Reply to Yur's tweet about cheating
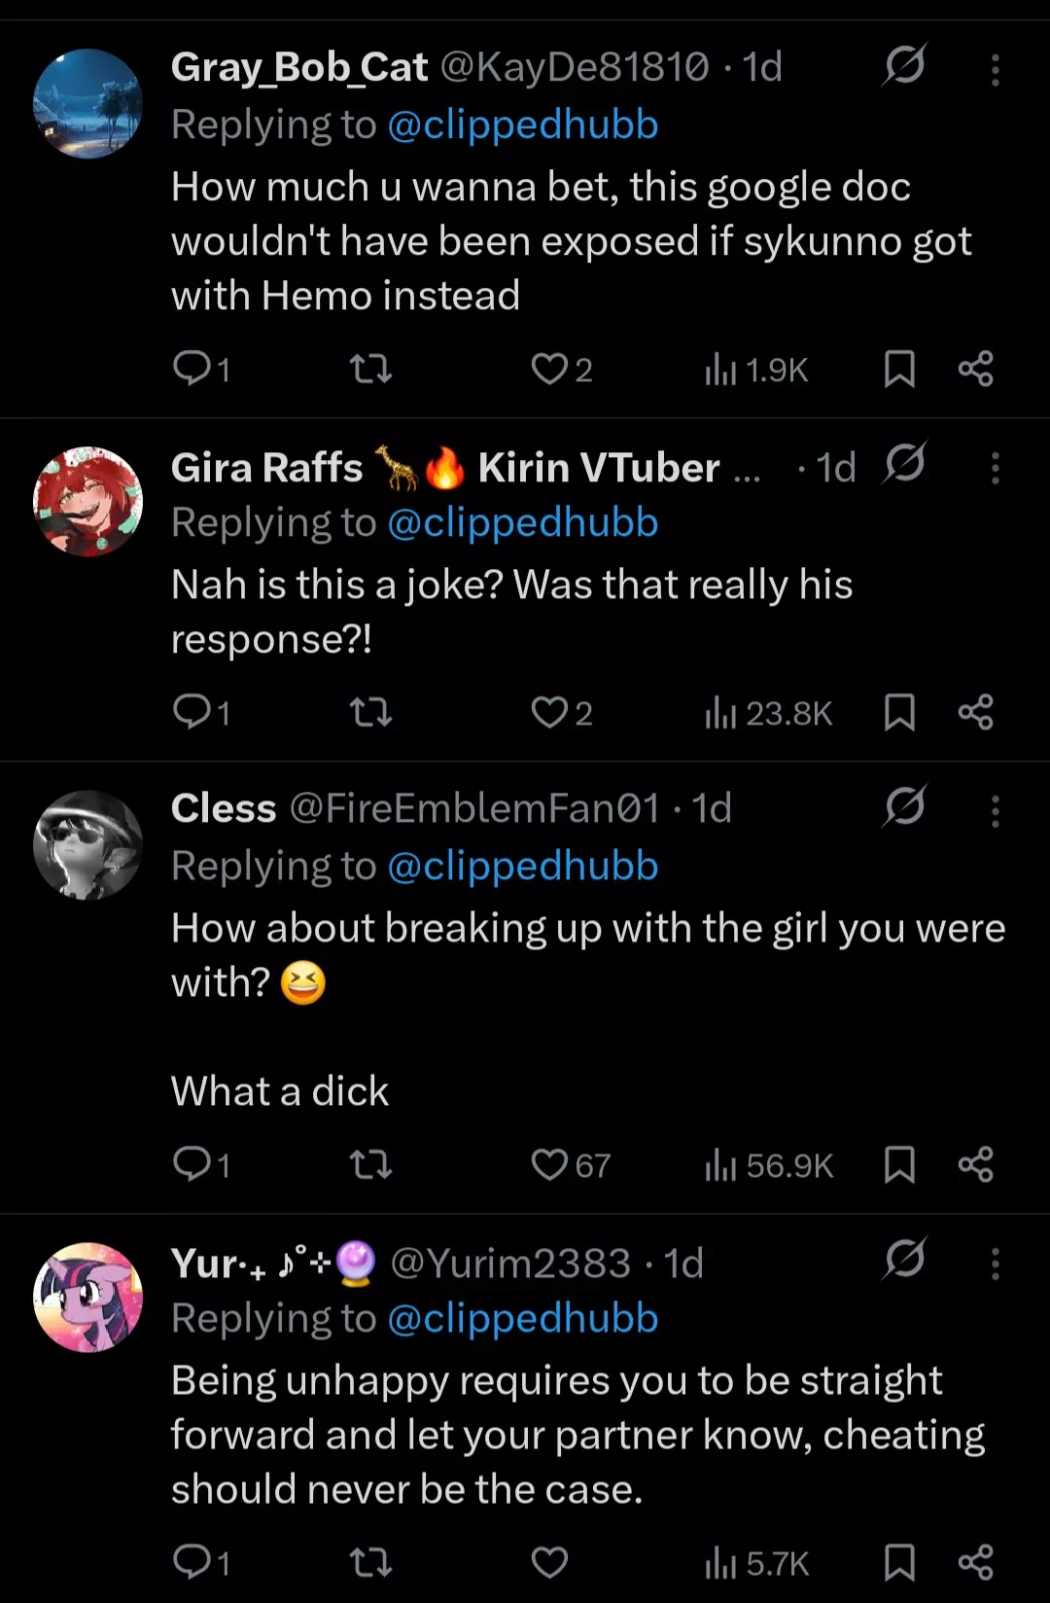This screenshot has width=1050, height=1603. click(192, 1562)
